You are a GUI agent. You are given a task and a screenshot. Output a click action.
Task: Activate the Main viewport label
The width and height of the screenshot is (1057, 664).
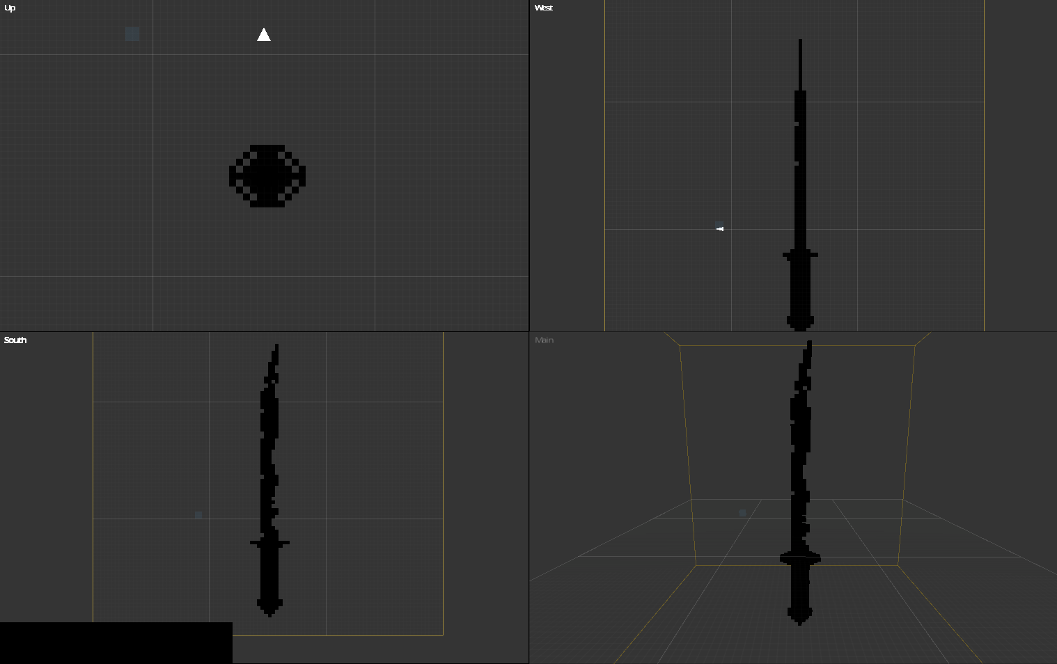click(x=545, y=340)
